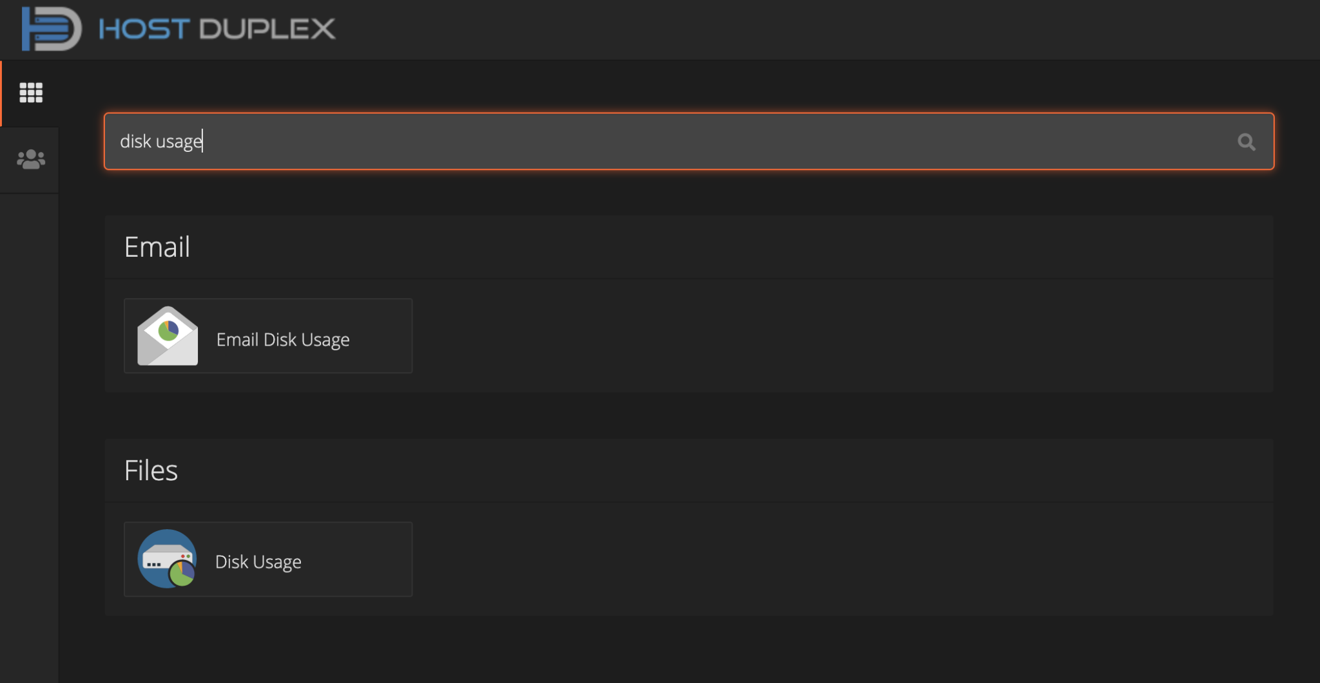Click empty space in Email panel body
This screenshot has height=683, width=1320.
(838, 335)
